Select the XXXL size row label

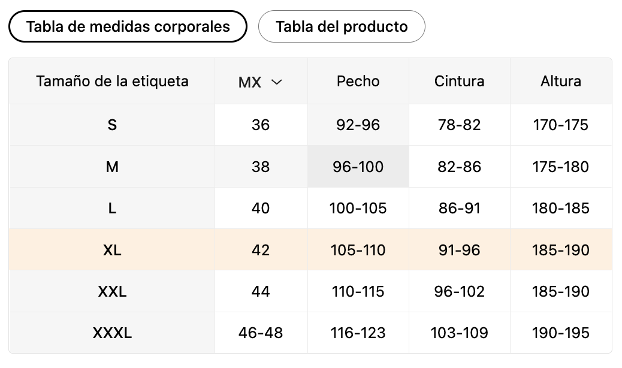[x=112, y=333]
